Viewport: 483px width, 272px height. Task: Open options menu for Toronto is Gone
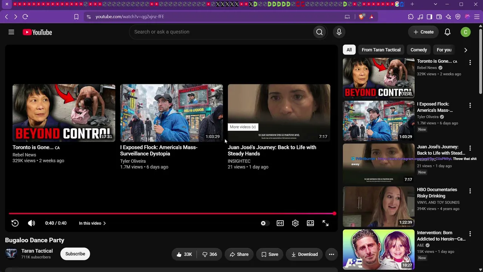[x=470, y=62]
